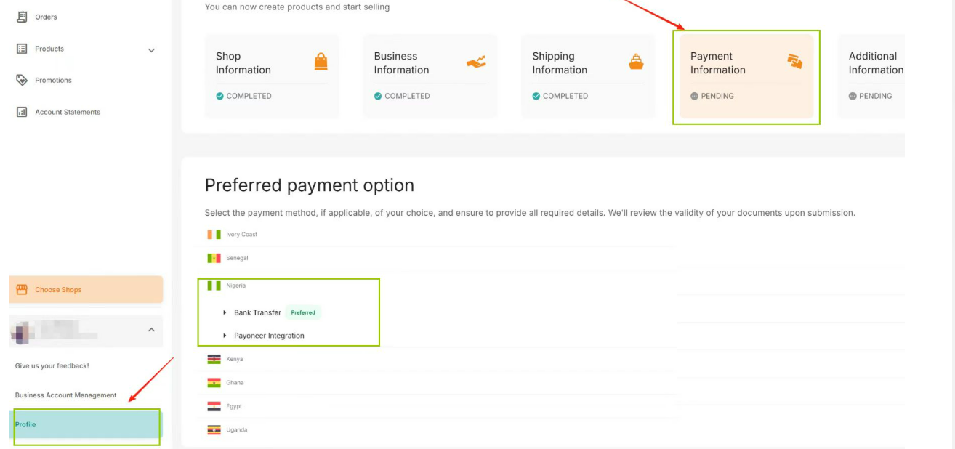Click the Egypt flag icon
955x449 pixels.
(x=214, y=406)
